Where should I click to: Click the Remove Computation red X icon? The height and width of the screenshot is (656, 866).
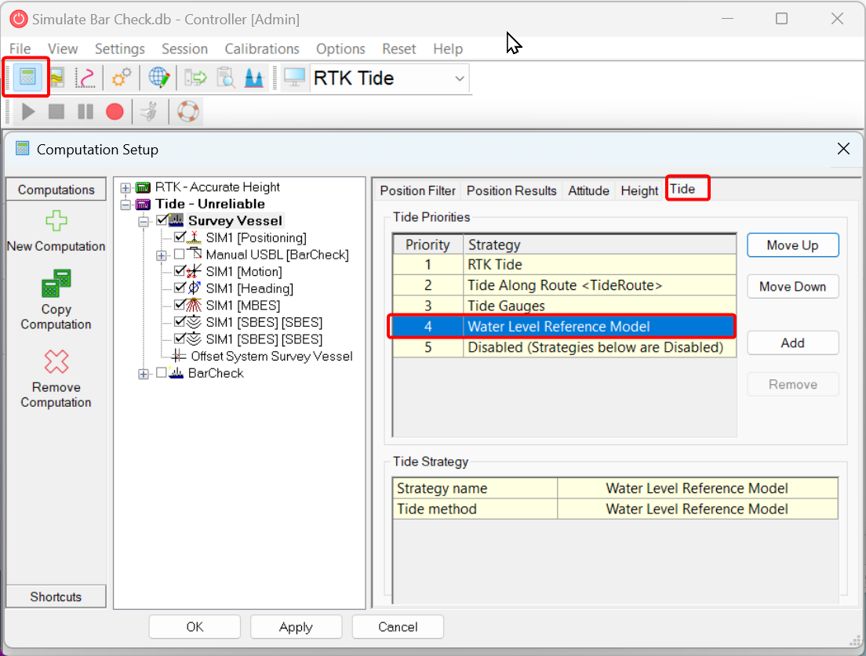[x=56, y=361]
